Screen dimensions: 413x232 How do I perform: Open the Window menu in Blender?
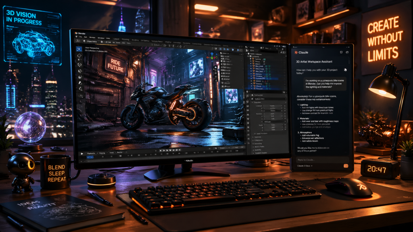[x=101, y=38]
